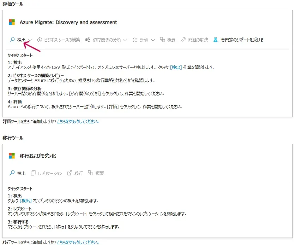The height and width of the screenshot is (245, 296).
Task: Click the 移行およびモダン化 title
Action: 38,156
